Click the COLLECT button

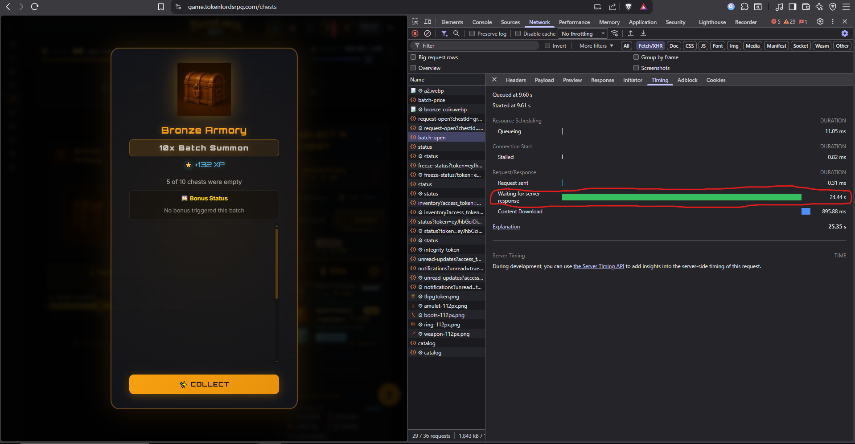pyautogui.click(x=204, y=384)
